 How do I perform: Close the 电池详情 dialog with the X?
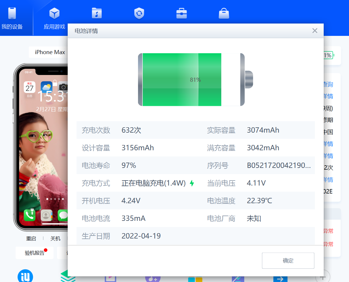click(x=315, y=31)
